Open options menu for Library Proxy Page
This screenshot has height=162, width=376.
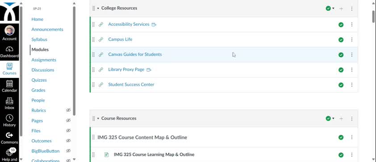coord(352,70)
